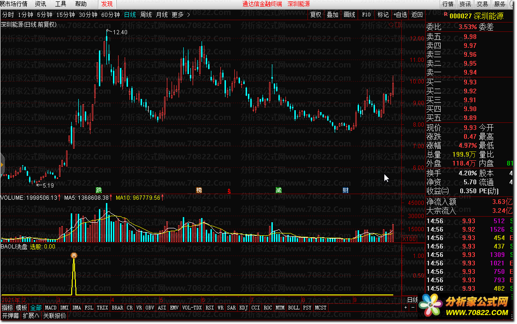Switch to 周线 weekly chart
The image size is (517, 324).
point(146,15)
